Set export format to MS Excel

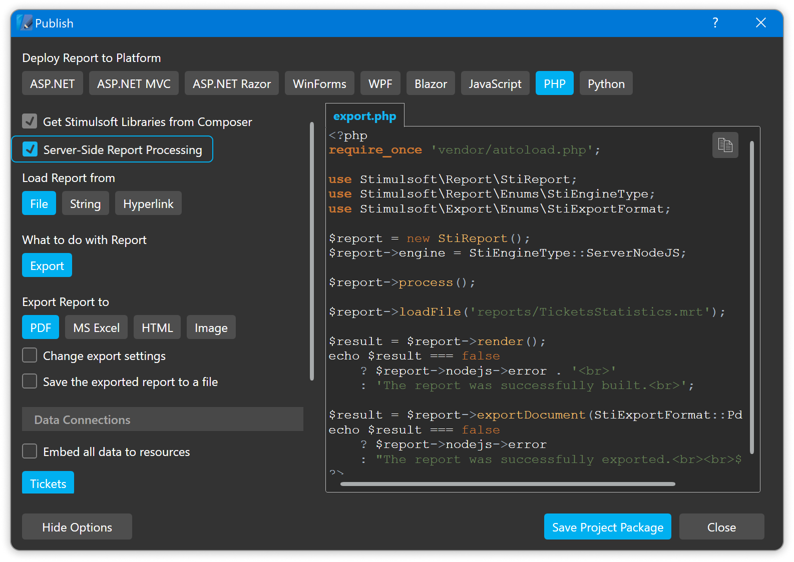coord(97,327)
